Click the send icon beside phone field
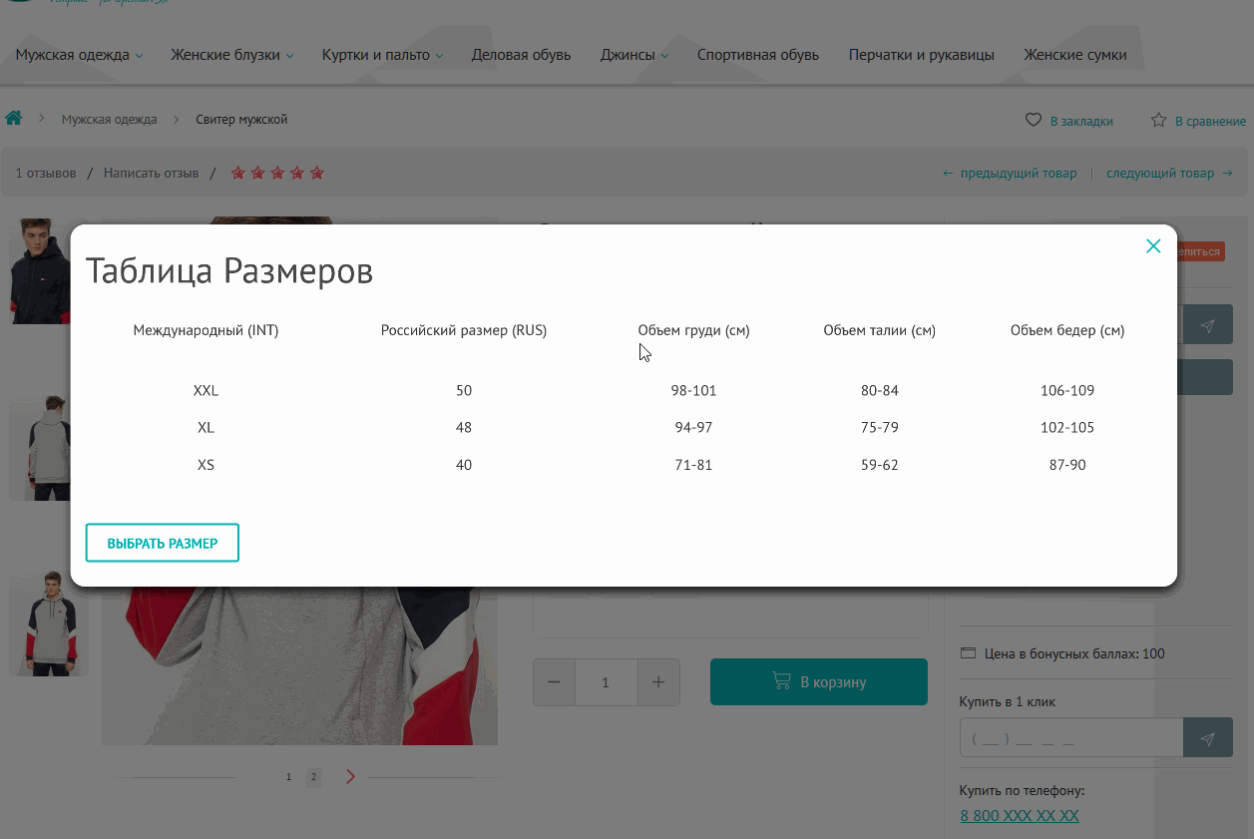 [x=1207, y=739]
